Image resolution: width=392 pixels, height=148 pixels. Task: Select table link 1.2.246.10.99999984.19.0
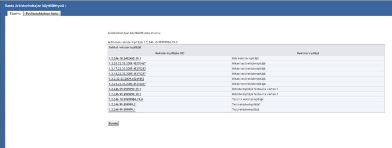tap(126, 99)
